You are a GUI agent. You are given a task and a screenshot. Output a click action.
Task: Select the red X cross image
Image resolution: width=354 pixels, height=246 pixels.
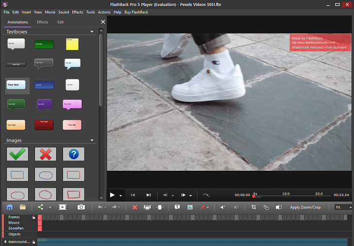pos(46,154)
